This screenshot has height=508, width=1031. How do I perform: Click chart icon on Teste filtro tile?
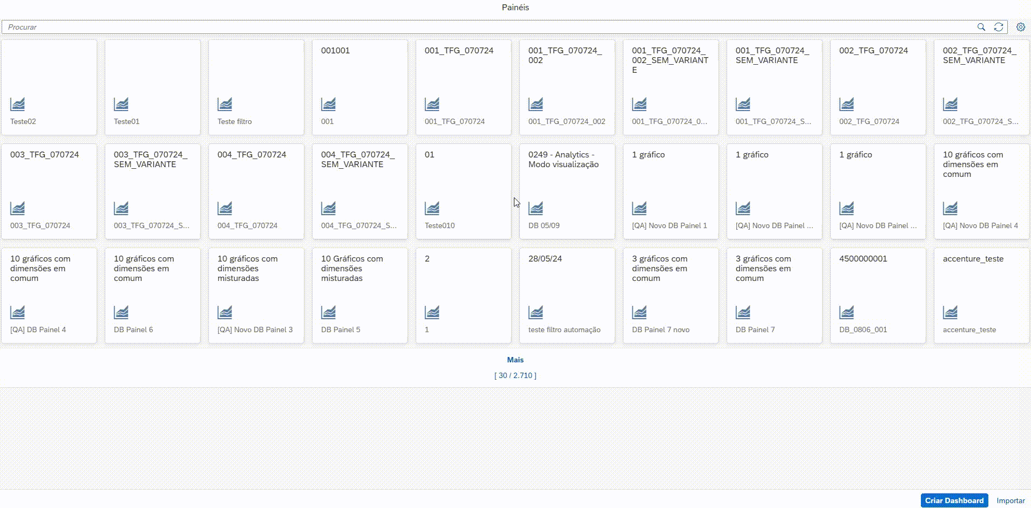tap(225, 104)
